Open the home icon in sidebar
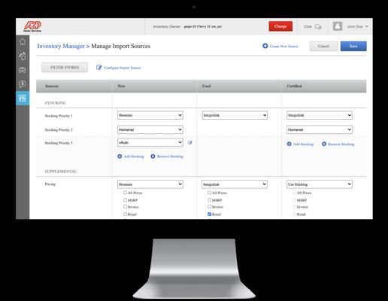Image resolution: width=388 pixels, height=301 pixels. 23,42
